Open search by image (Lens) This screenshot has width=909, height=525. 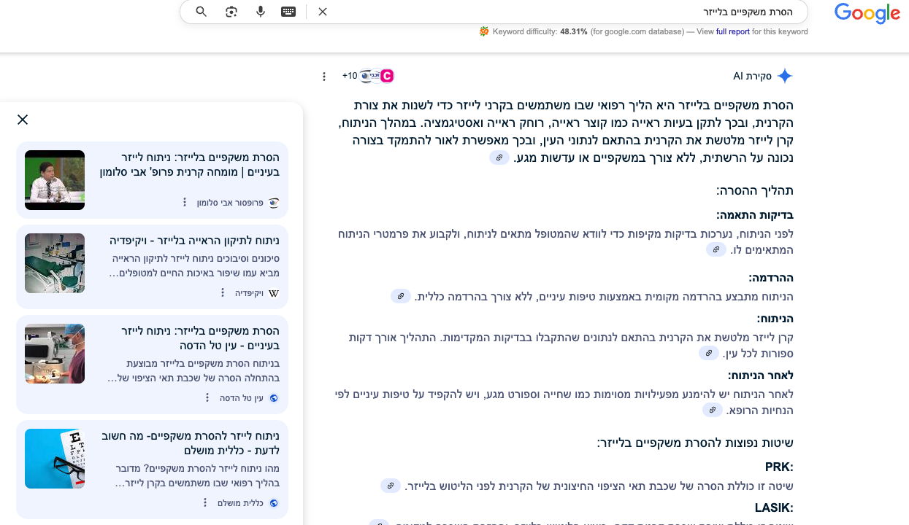(x=231, y=12)
